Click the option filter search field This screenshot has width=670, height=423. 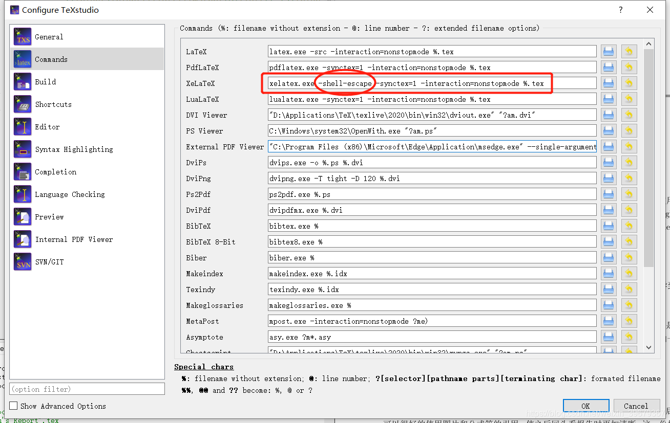pos(87,389)
